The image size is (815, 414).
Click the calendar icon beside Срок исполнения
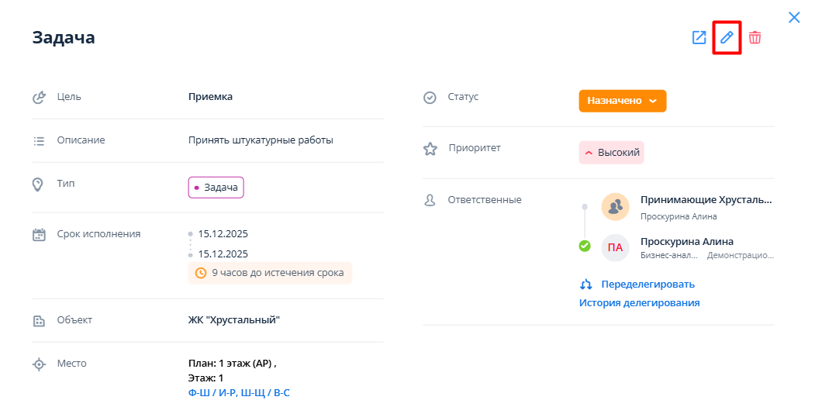pyautogui.click(x=39, y=234)
